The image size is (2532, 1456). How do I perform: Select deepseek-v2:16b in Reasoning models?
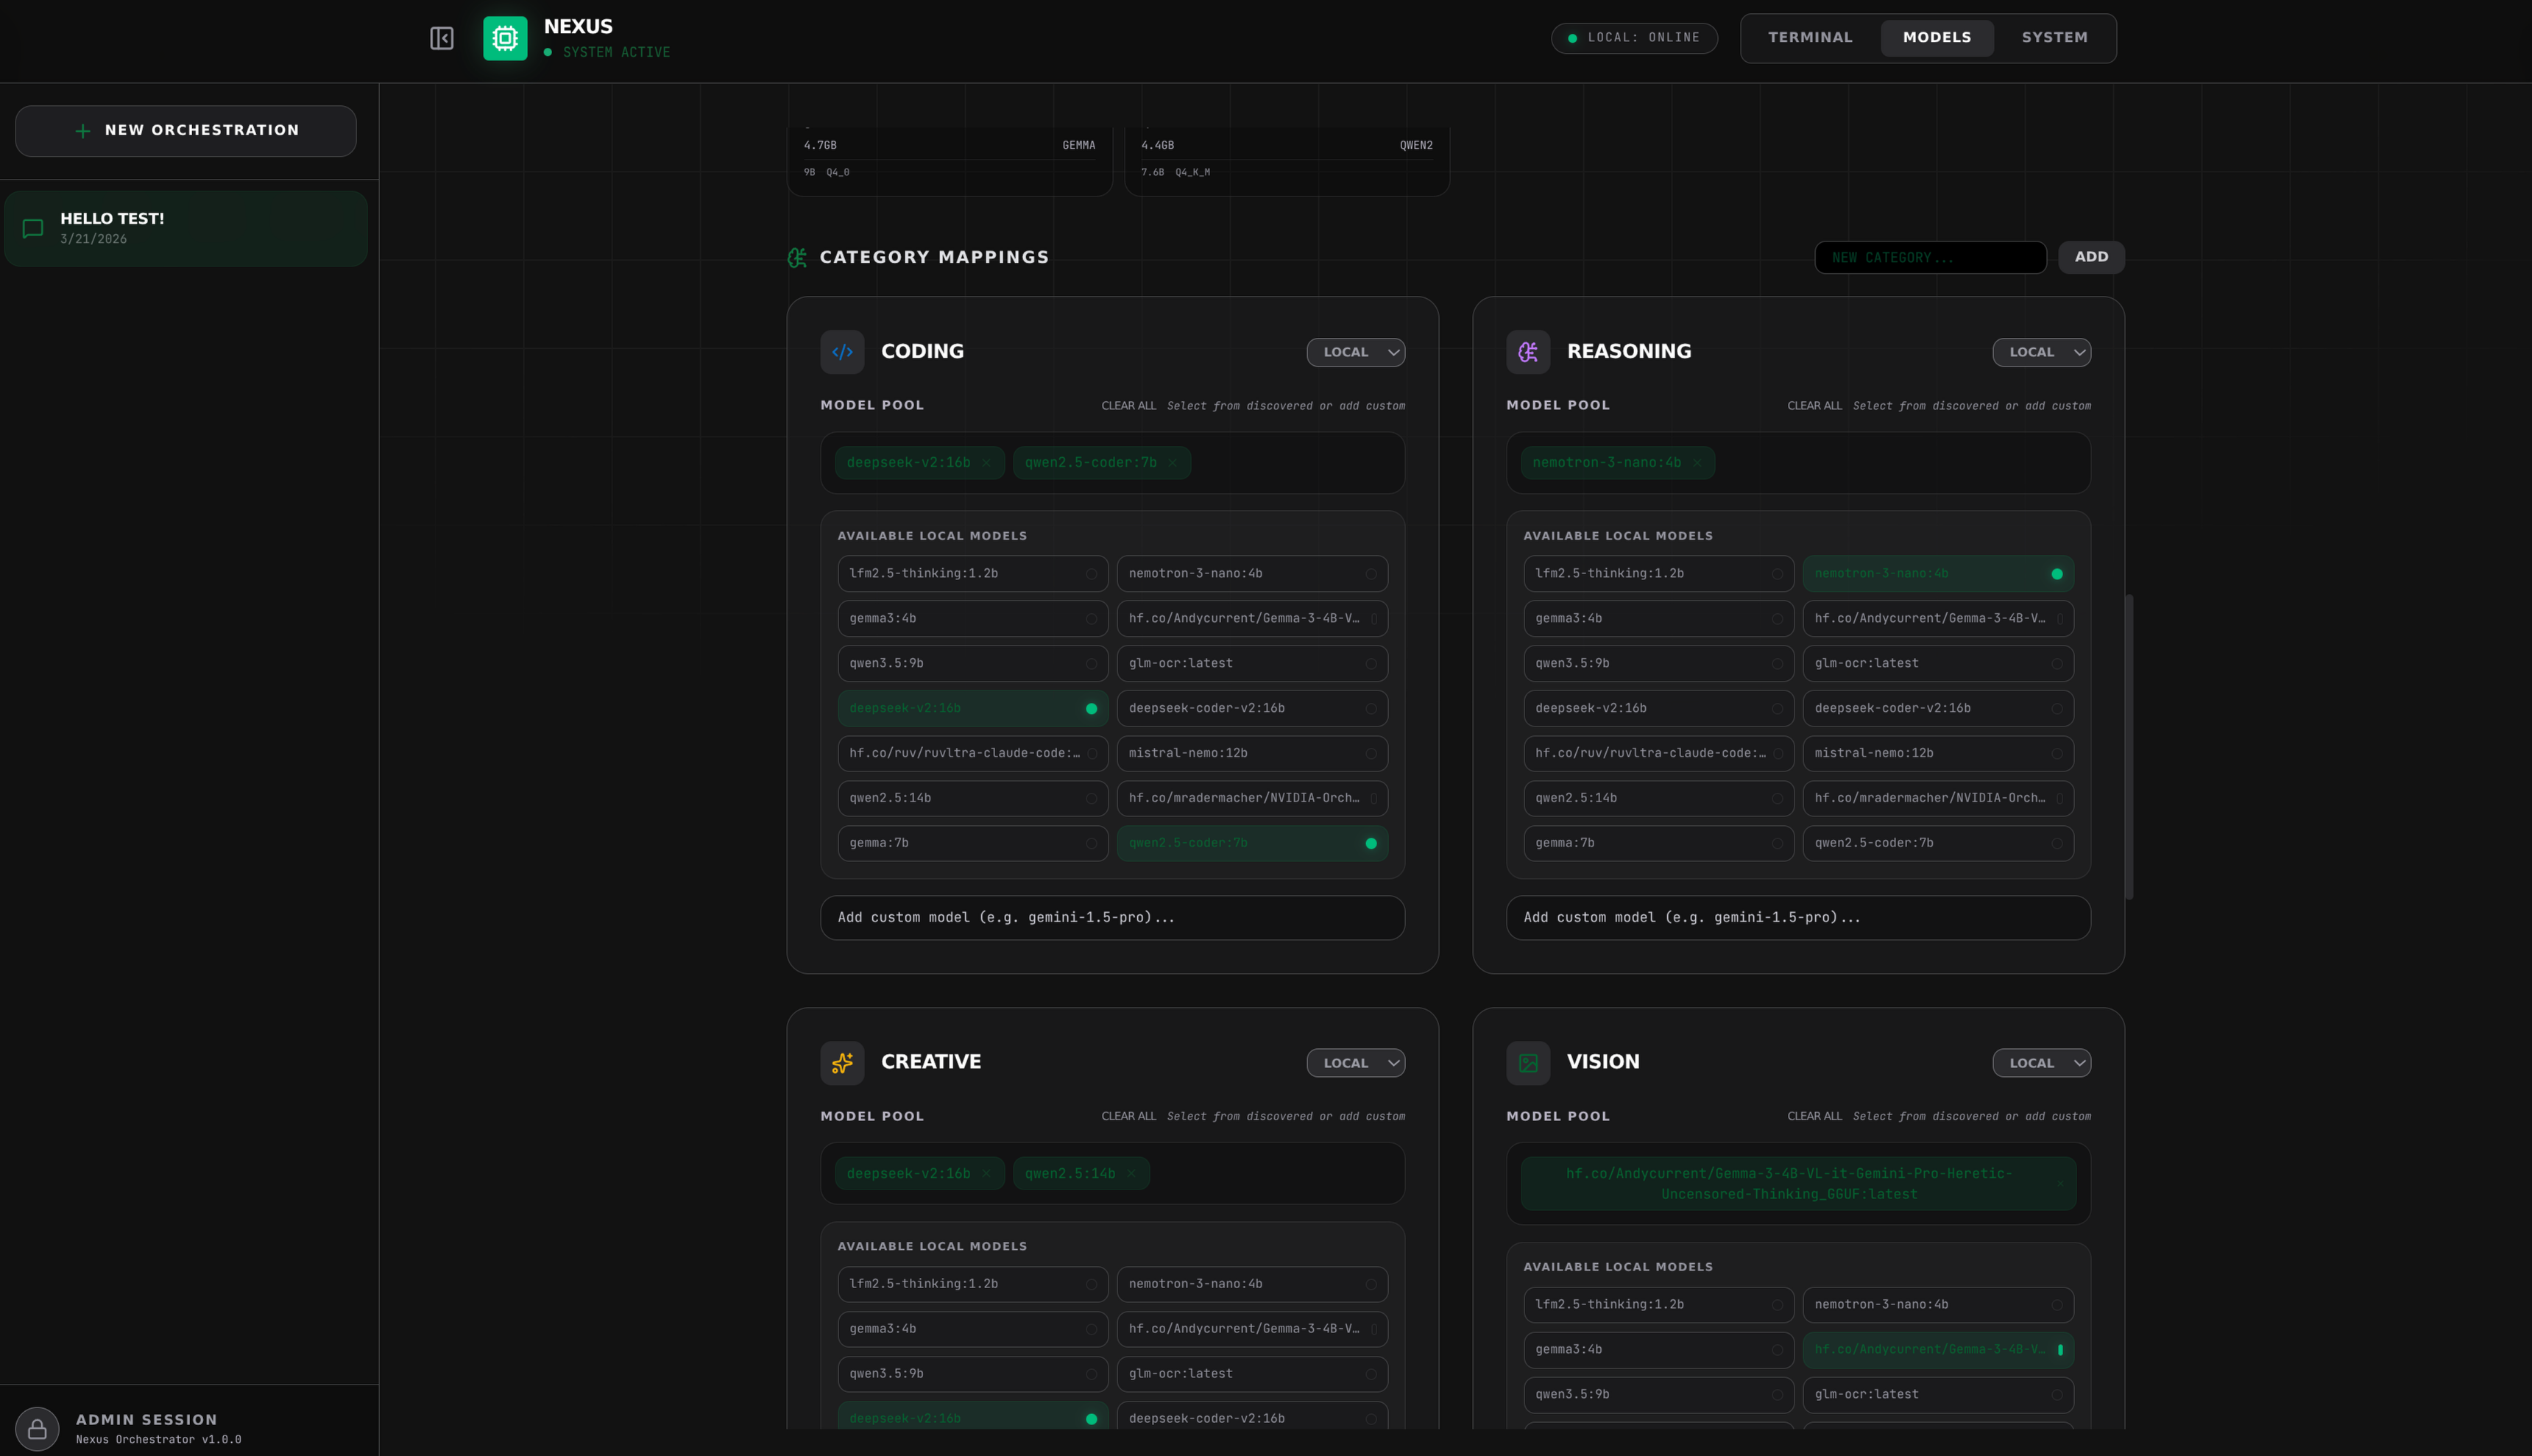click(1658, 709)
